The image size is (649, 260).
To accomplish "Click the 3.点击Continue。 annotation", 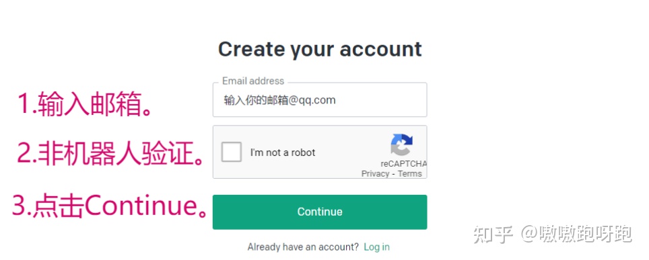I will (x=110, y=206).
